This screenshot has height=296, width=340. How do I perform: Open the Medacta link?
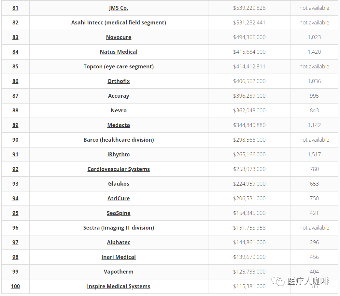tap(119, 125)
